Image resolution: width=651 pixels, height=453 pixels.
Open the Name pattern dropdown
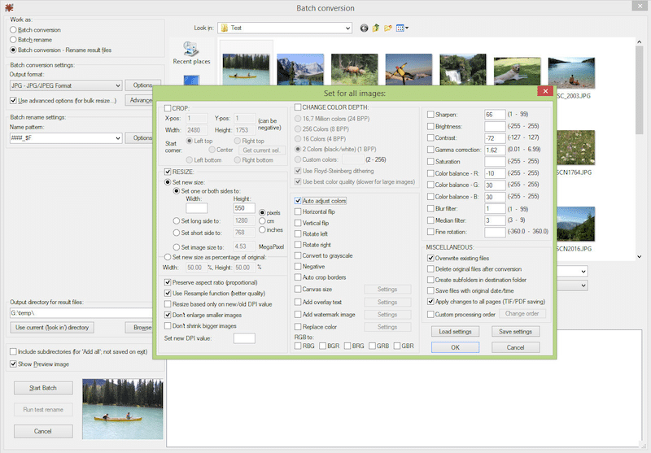(x=66, y=137)
